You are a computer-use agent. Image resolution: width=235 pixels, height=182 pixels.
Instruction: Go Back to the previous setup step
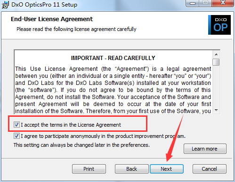pos(131,169)
